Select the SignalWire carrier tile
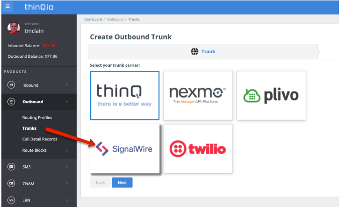Viewport: 344px width, 210px height. click(x=124, y=149)
